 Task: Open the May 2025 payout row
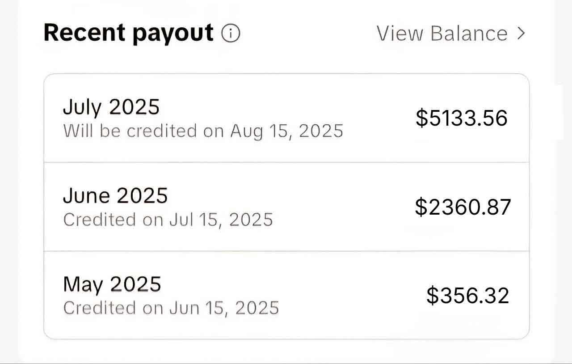click(286, 295)
